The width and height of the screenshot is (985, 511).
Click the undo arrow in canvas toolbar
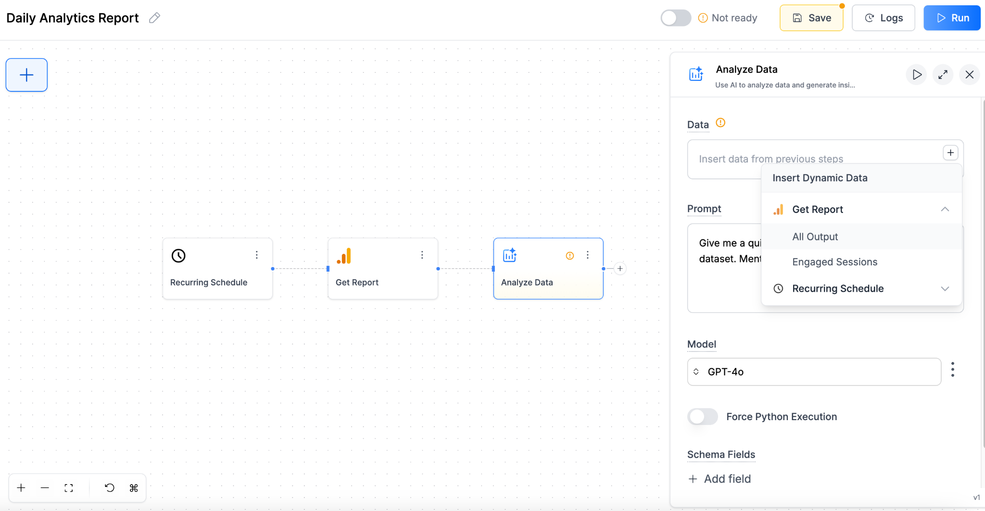click(110, 487)
